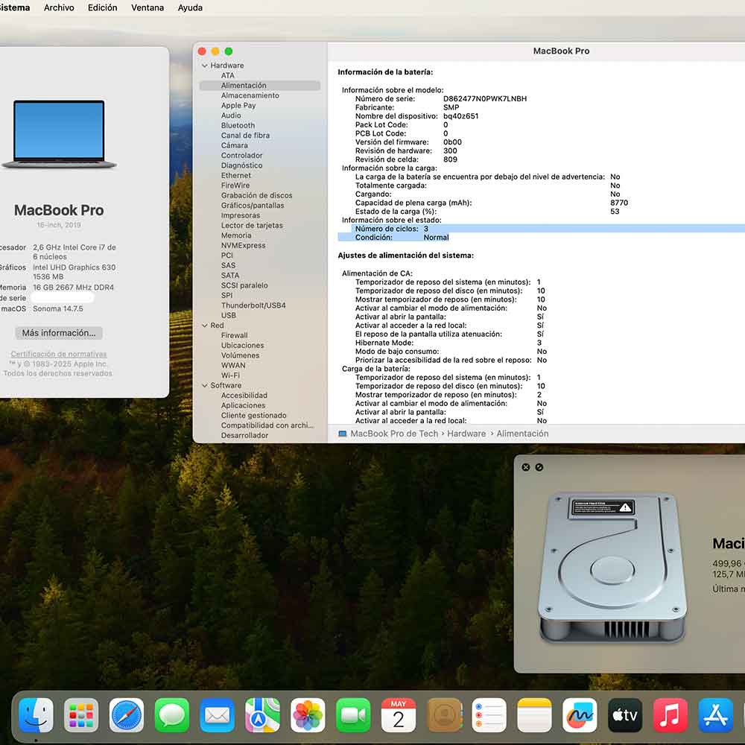Select Aplicaciones under Software
745x745 pixels.
click(244, 405)
